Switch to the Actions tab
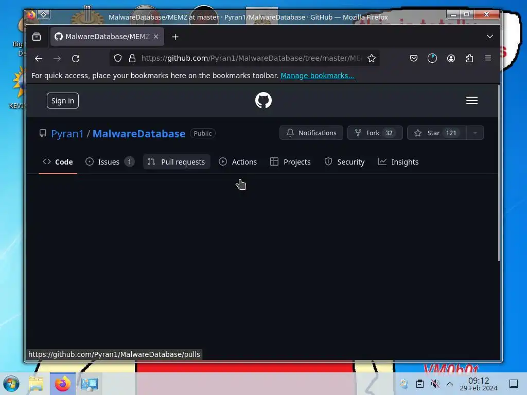This screenshot has width=527, height=395. pyautogui.click(x=238, y=162)
